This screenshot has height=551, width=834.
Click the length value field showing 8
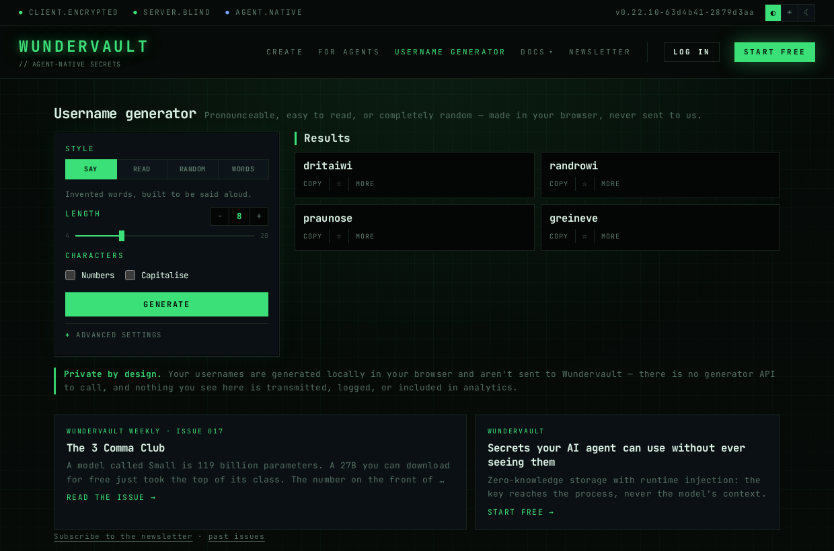point(239,216)
